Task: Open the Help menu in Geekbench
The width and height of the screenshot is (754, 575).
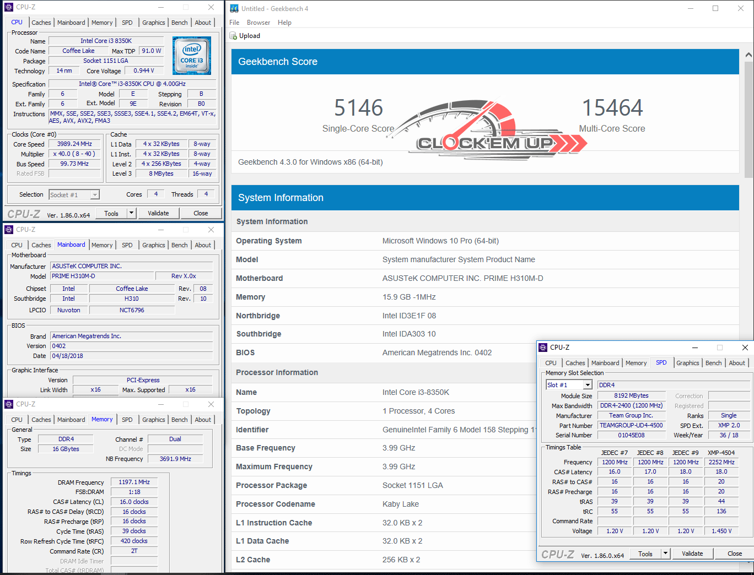Action: coord(284,23)
